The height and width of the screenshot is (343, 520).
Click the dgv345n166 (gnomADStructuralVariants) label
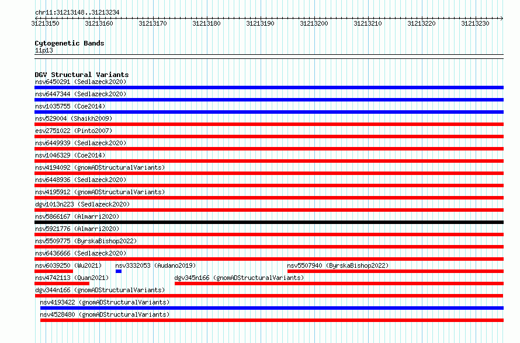click(x=239, y=278)
